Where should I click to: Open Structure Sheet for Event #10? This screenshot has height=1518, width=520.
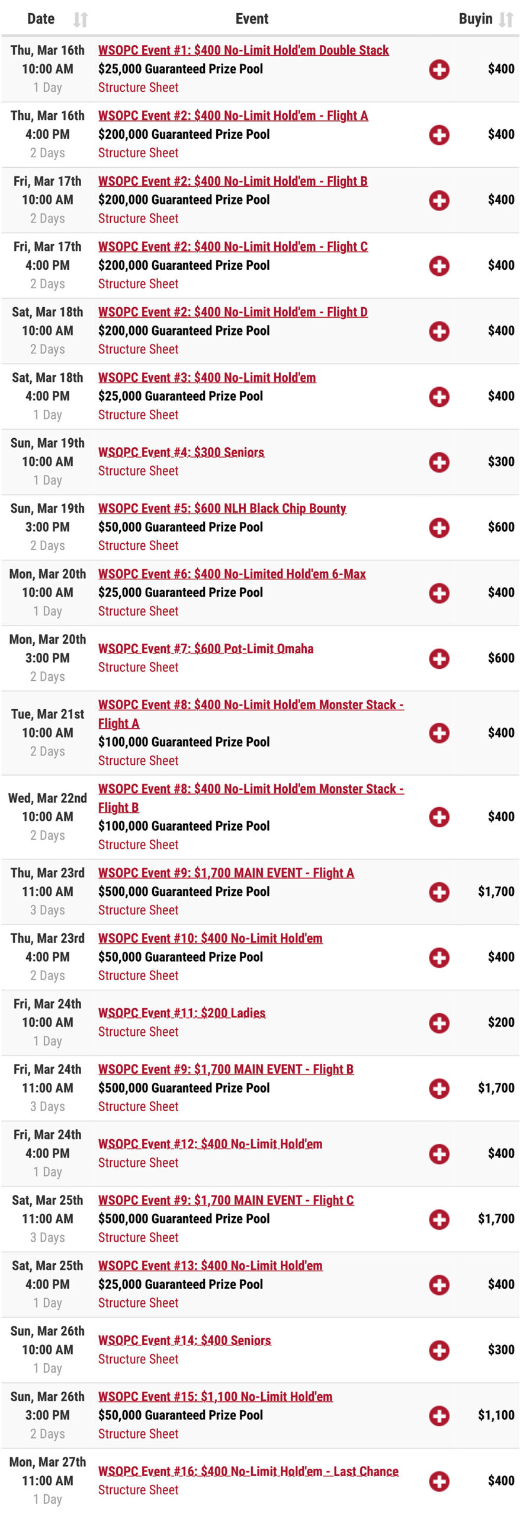(138, 975)
